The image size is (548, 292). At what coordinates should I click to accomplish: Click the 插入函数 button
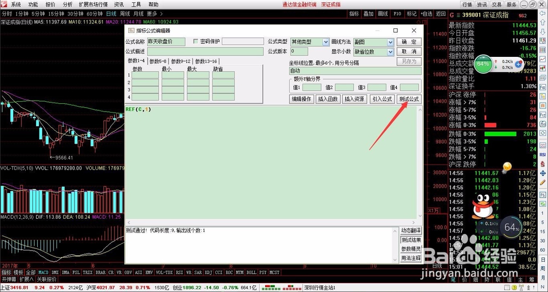click(328, 99)
